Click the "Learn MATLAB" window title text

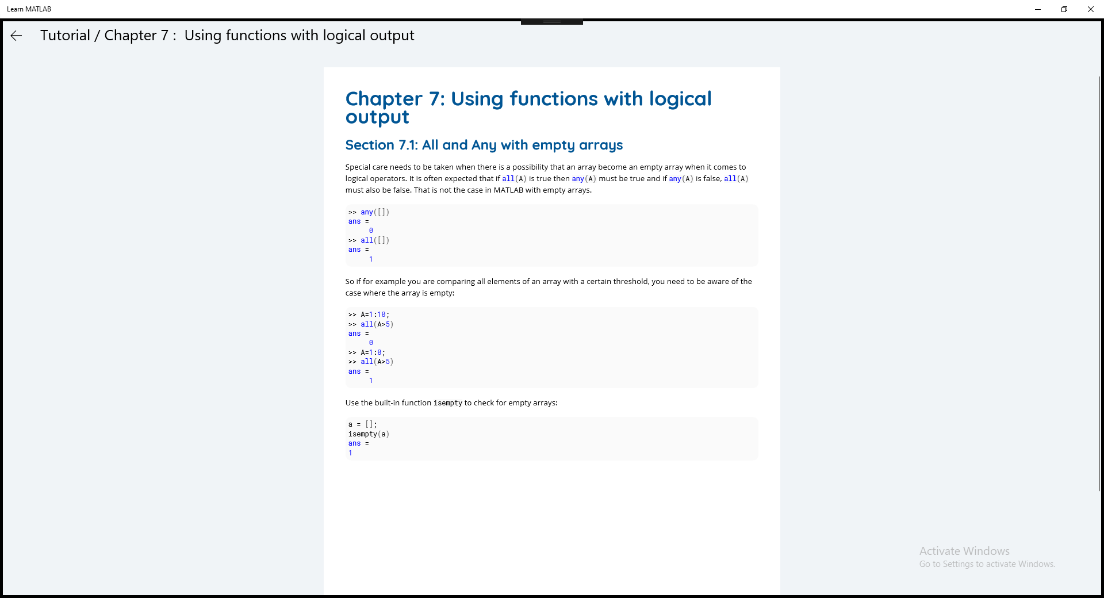point(29,9)
